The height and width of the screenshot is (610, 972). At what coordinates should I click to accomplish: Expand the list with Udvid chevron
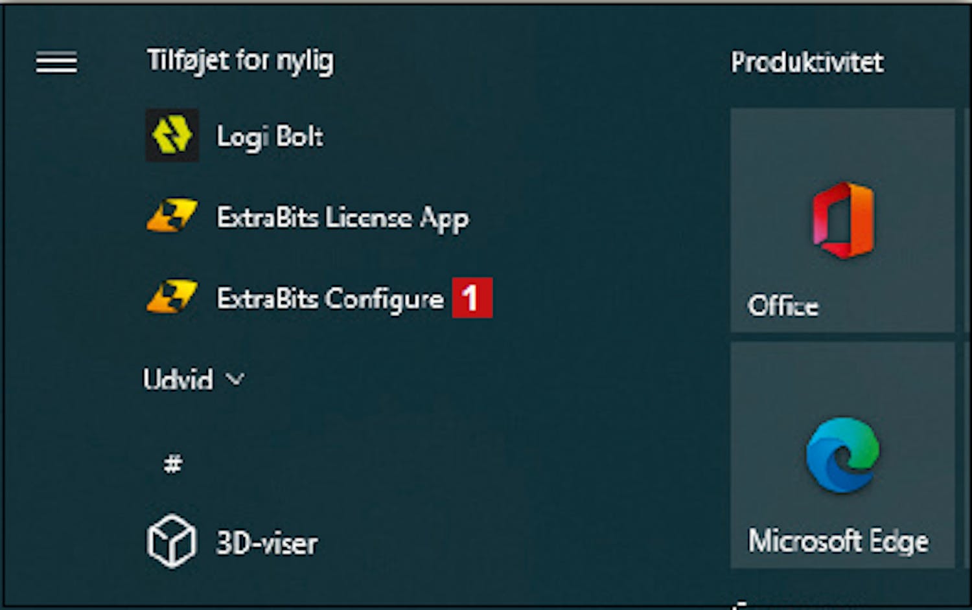(x=235, y=379)
